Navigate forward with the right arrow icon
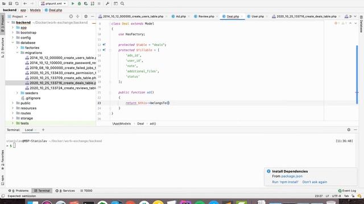This screenshot has height=204, width=364. click(x=32, y=4)
